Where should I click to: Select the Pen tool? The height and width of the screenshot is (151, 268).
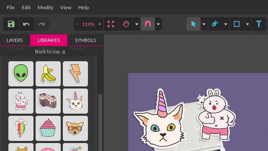[x=215, y=24]
